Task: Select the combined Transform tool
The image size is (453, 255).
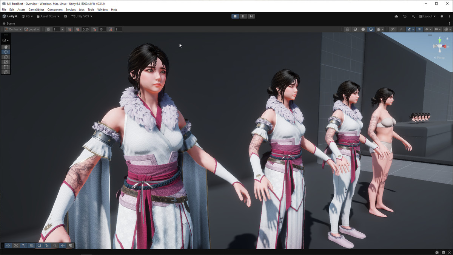Action: [6, 71]
